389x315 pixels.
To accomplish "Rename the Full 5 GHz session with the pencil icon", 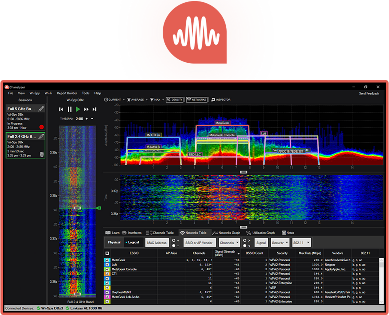I will click(x=41, y=108).
